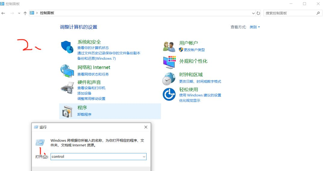Click 卸载程序 link
The image size is (325, 171).
coord(84,114)
